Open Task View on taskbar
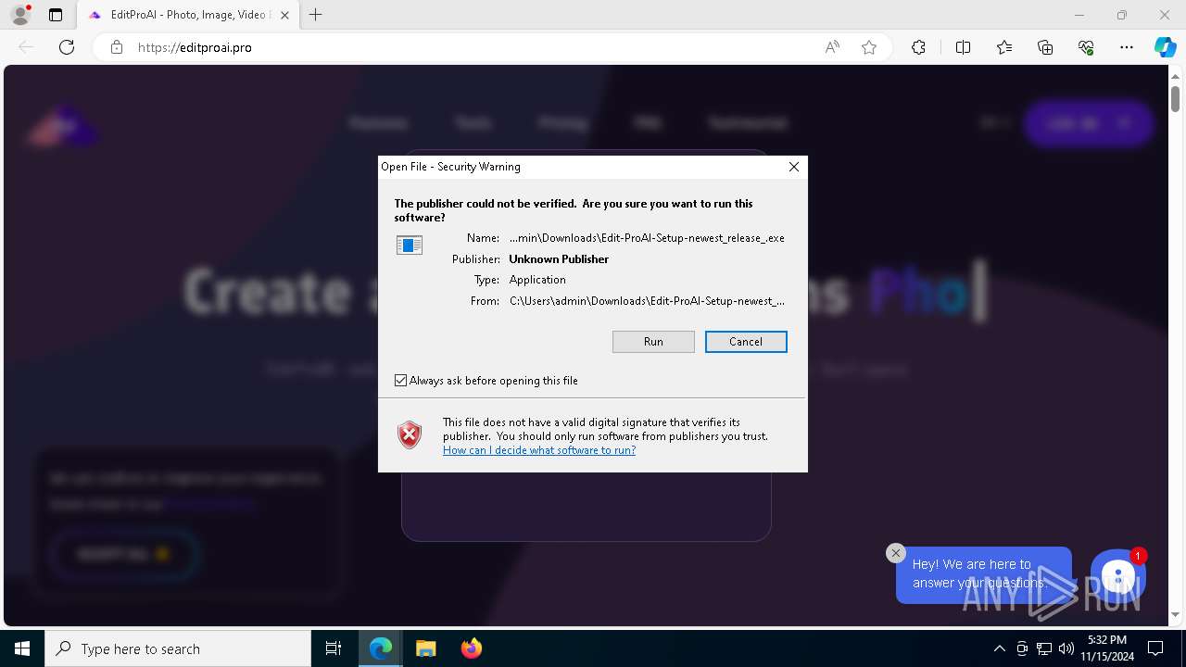The width and height of the screenshot is (1186, 667). point(334,648)
